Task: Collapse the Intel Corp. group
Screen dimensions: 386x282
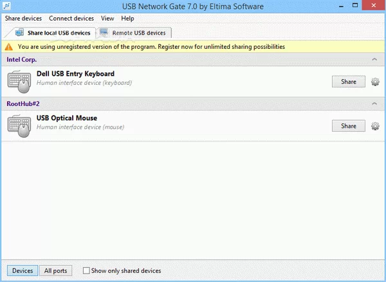Action: click(374, 60)
